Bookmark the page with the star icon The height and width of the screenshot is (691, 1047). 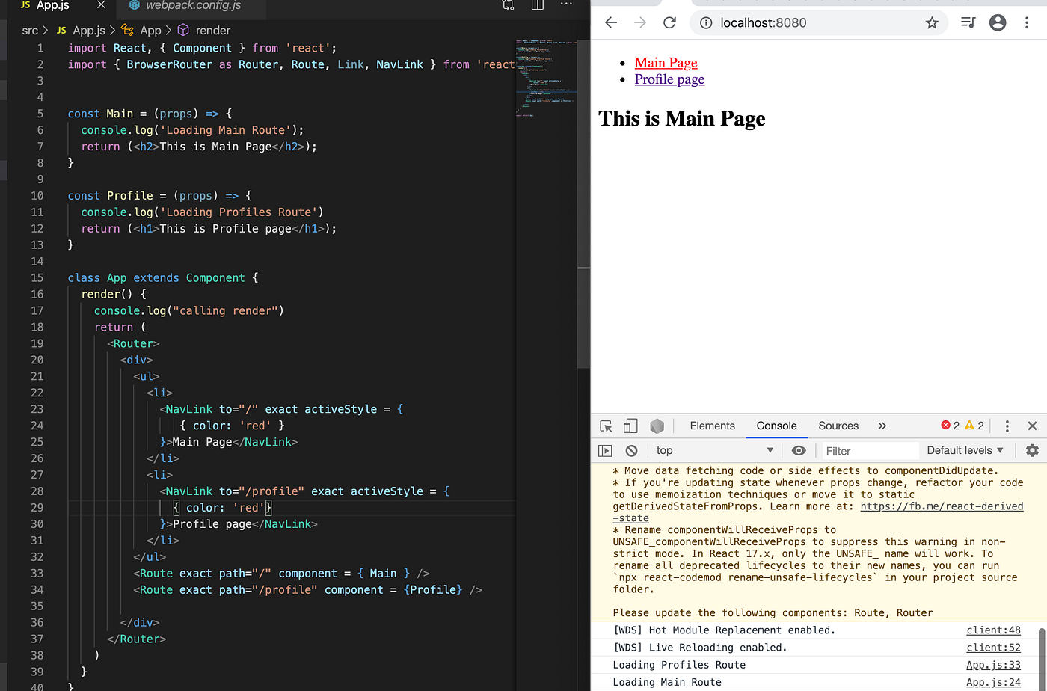932,23
